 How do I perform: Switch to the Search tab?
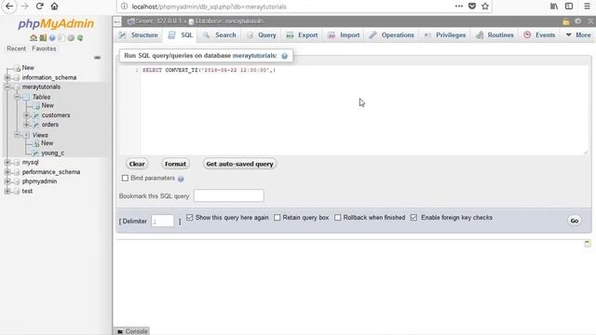pos(220,35)
